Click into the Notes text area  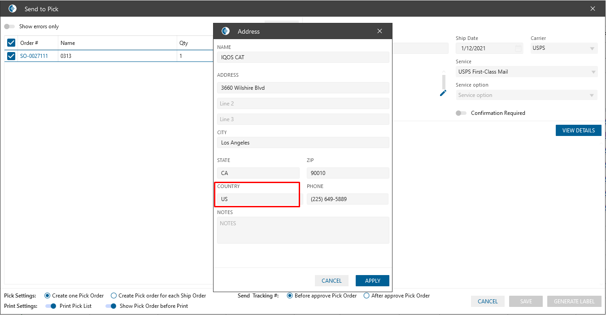pos(303,230)
